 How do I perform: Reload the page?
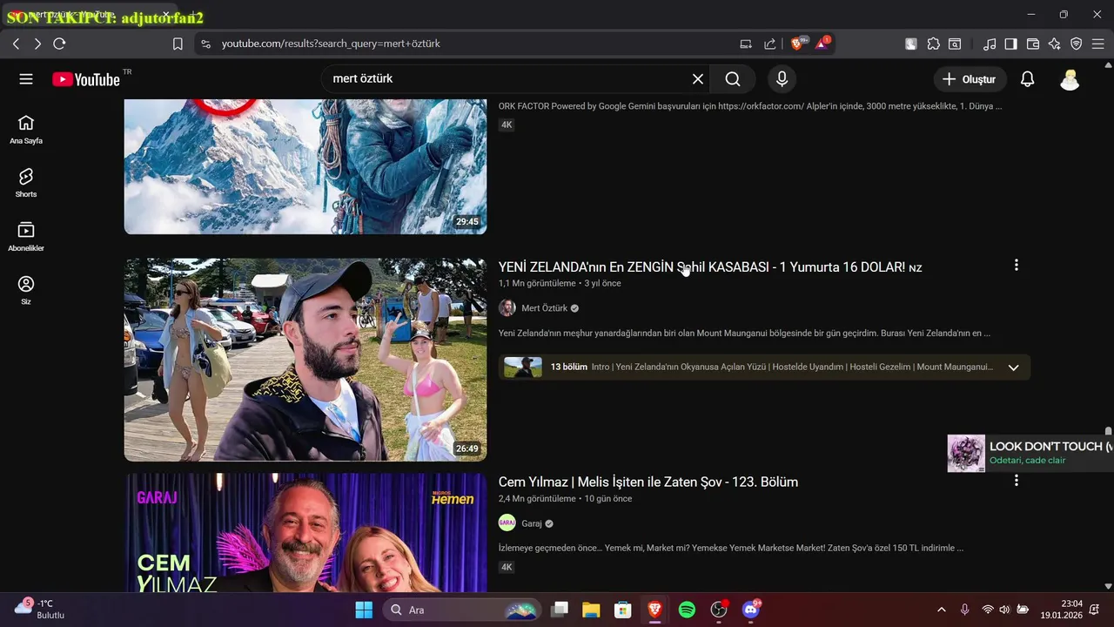(x=59, y=44)
